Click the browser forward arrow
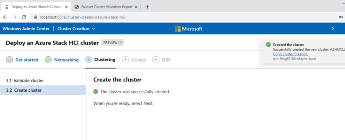Screen dimensions: 345x140 pos(14,17)
